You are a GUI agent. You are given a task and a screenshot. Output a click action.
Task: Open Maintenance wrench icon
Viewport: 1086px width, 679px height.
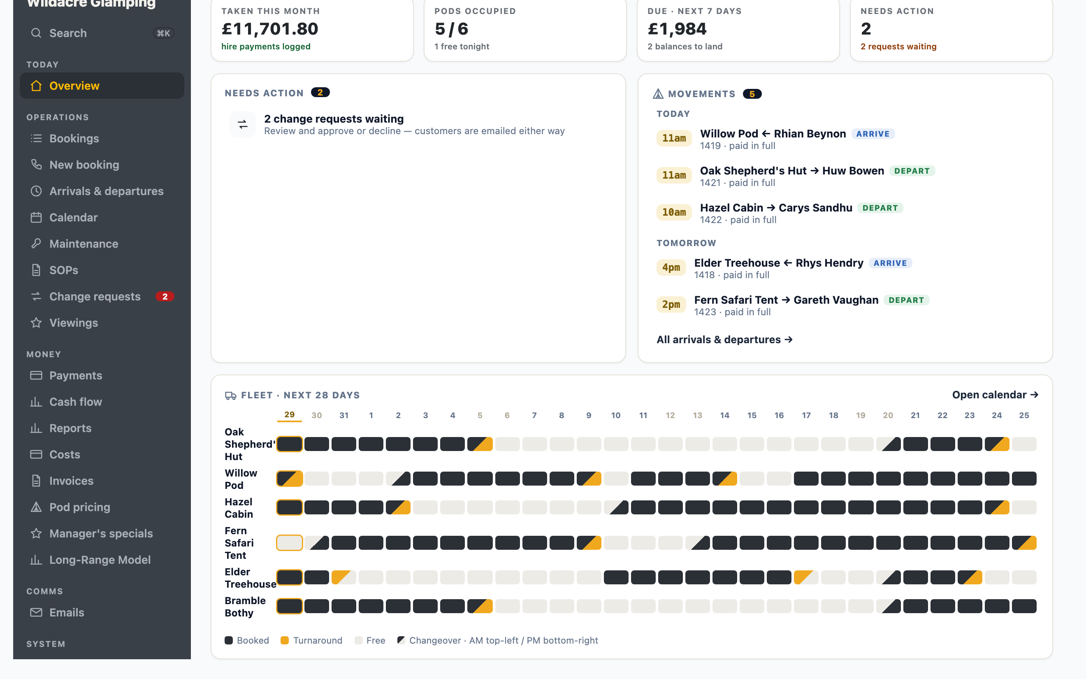point(36,244)
